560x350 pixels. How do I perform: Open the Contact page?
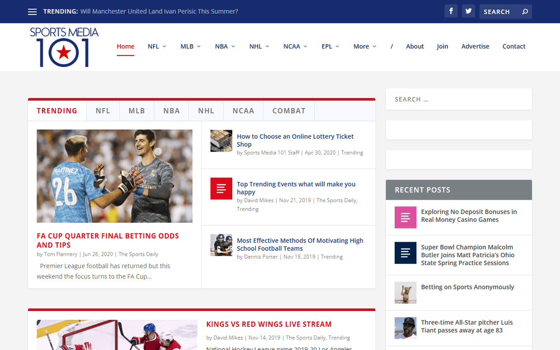click(513, 47)
